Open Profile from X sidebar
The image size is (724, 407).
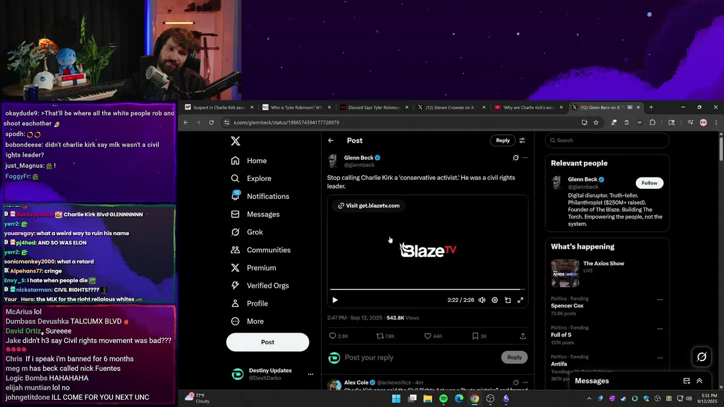pos(249,304)
